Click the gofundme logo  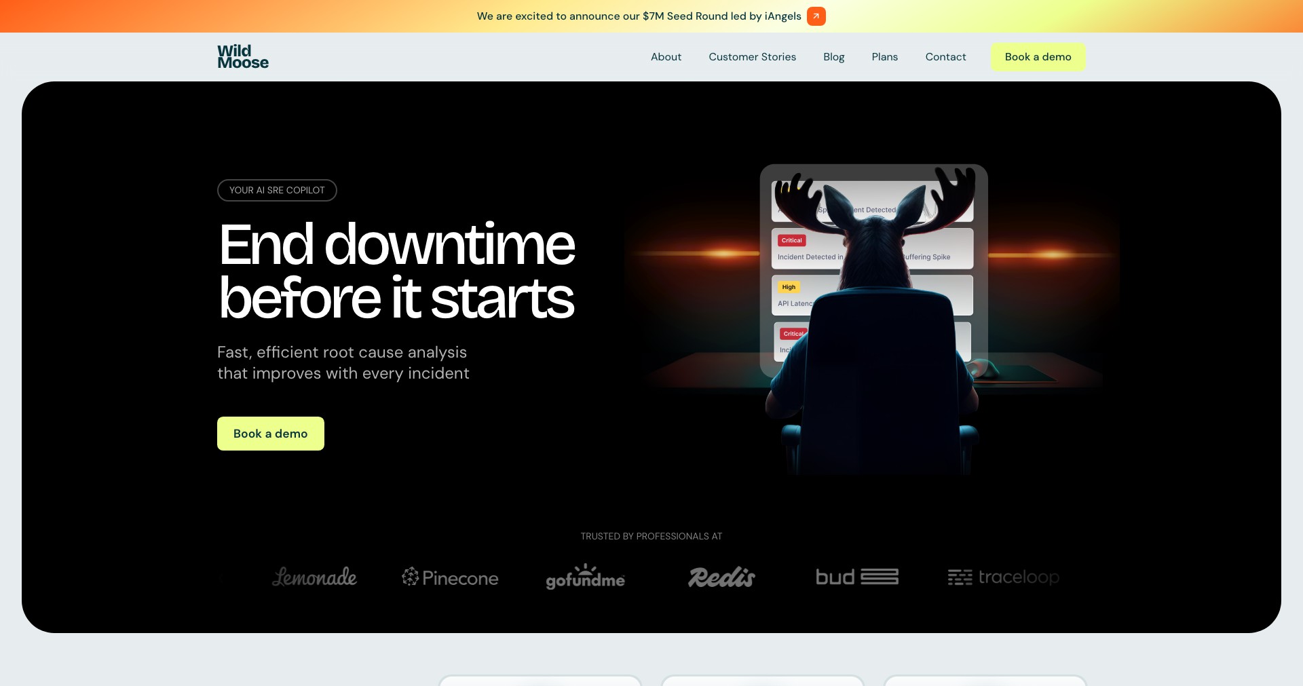585,577
